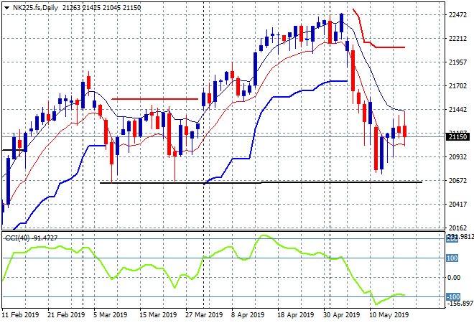The image size is (474, 323).
Task: Select the NK225.fs,Daily chart title
Action: click(x=35, y=8)
